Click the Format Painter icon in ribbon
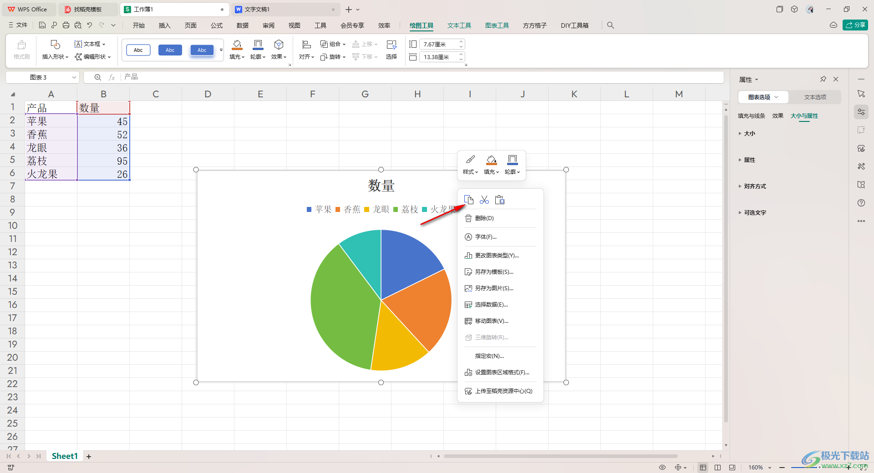The height and width of the screenshot is (473, 874). 21,45
